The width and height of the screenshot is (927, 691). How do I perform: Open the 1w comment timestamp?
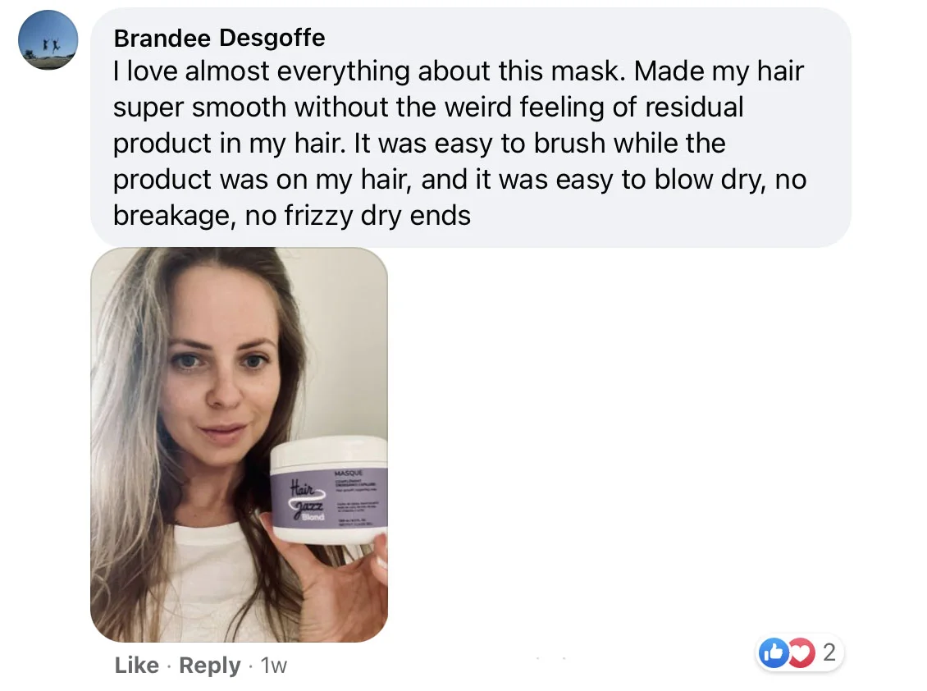tap(274, 666)
